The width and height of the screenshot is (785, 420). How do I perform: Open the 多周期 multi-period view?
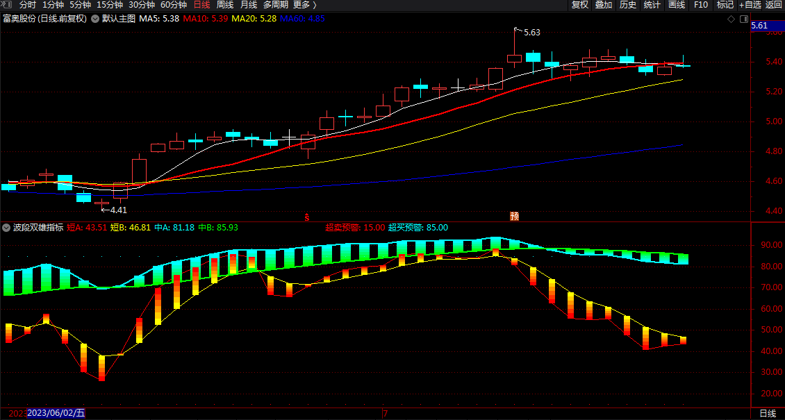[275, 5]
